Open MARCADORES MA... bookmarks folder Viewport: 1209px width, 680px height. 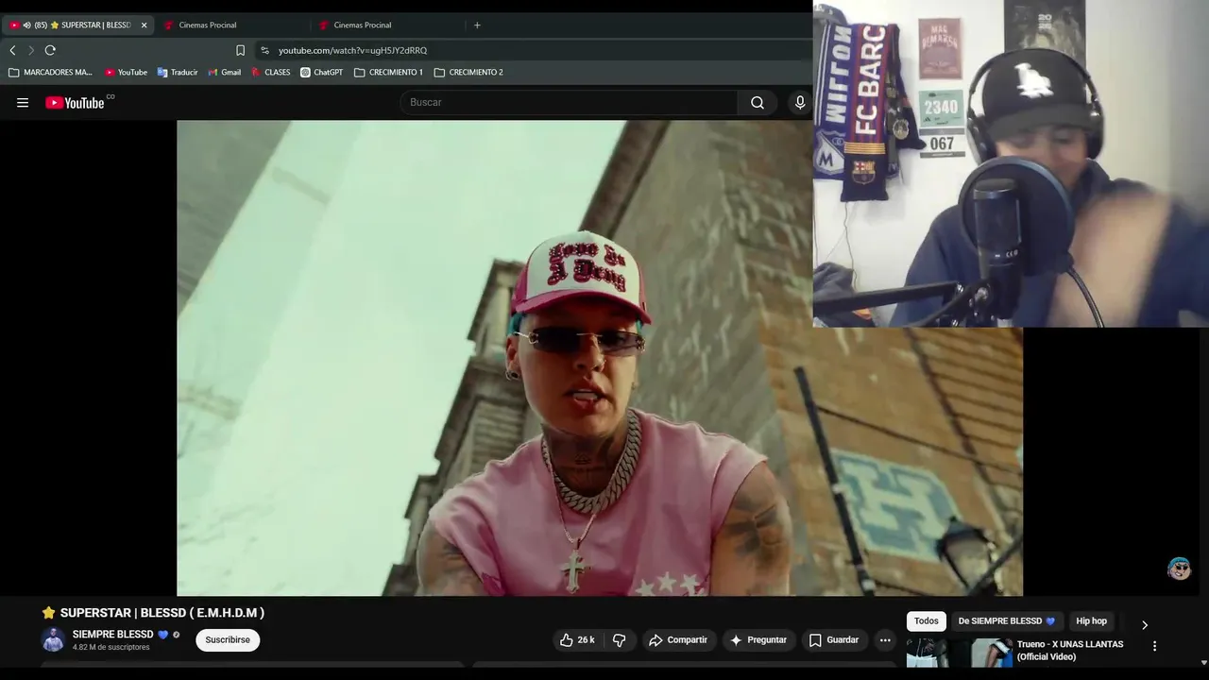[51, 73]
